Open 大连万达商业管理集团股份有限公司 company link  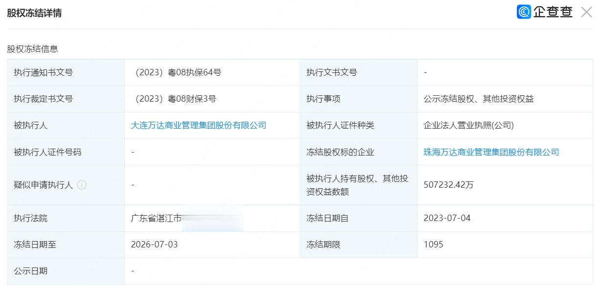coord(199,125)
